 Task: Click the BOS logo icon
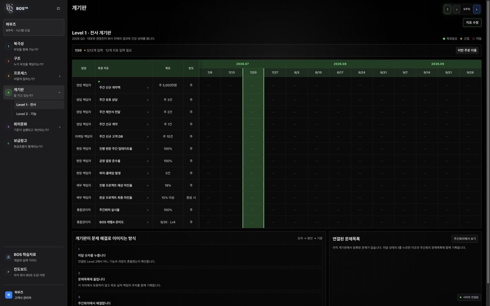coord(10,8)
